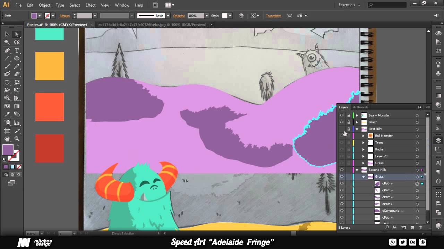Select the Artboard tool
Viewport: 444px width, 249px height.
[x=7, y=131]
